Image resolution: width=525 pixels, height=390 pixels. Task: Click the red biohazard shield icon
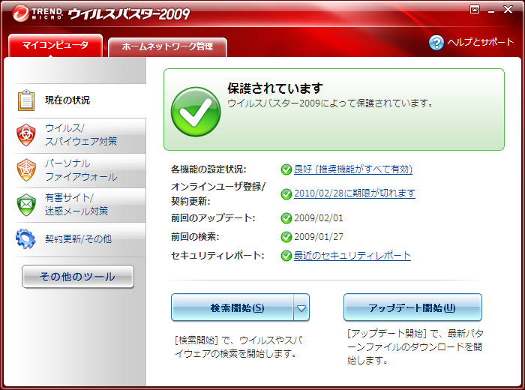pos(26,134)
